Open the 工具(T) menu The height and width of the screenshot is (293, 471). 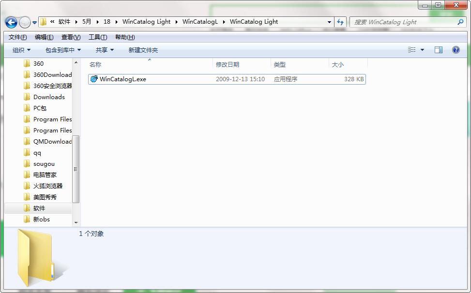98,37
